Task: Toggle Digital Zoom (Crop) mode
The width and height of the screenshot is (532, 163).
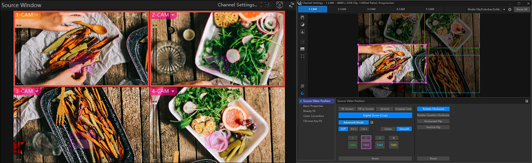Action: [x=376, y=115]
